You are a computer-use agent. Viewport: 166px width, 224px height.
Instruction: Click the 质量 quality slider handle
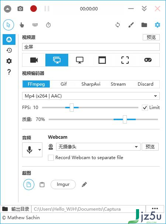pos(125,119)
